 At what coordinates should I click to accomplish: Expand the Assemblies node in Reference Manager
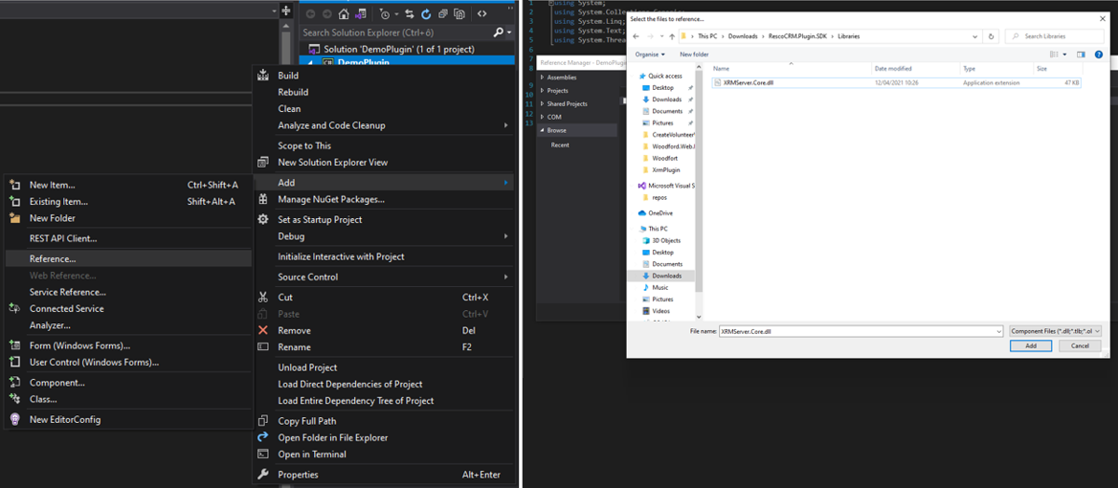tap(561, 78)
